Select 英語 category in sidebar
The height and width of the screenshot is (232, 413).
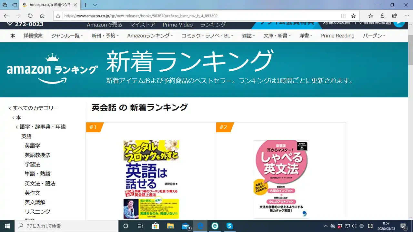point(26,136)
